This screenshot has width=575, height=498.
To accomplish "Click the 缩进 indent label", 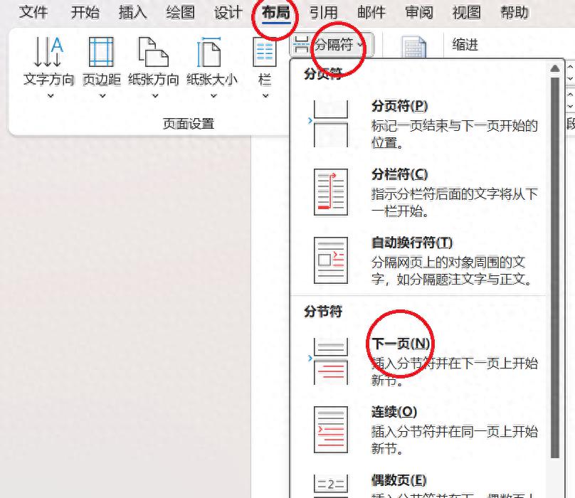I will click(465, 45).
